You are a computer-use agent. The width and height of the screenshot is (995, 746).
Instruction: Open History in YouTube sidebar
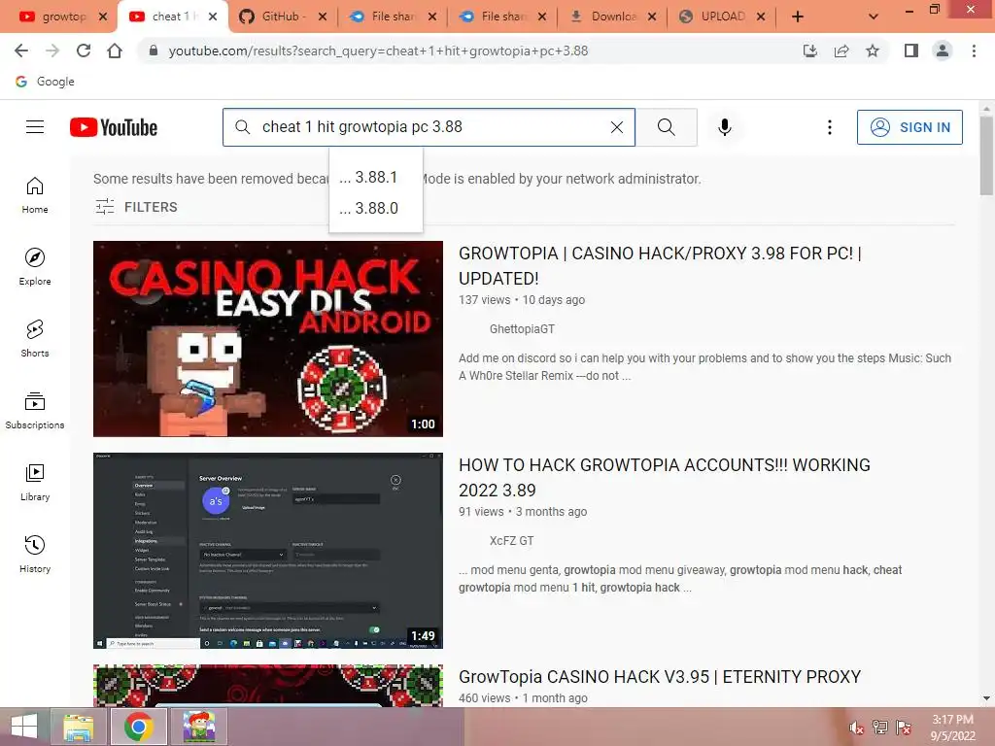[x=35, y=555]
